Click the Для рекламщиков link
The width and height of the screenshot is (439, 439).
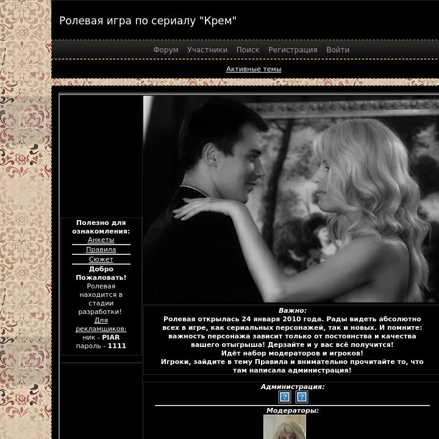(x=101, y=324)
